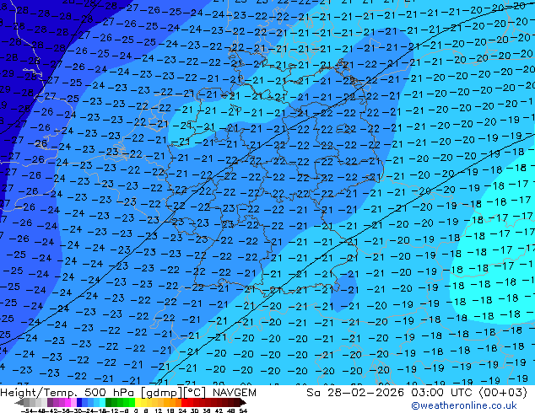This screenshot has height=413, width=535.
Task: Click the grey left arrow of the color scale
Action: pos(19,402)
